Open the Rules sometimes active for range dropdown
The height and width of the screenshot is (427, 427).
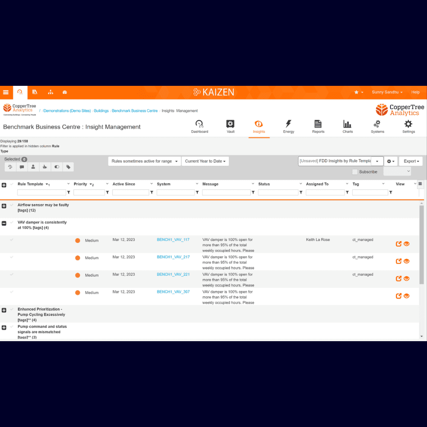[x=144, y=161]
